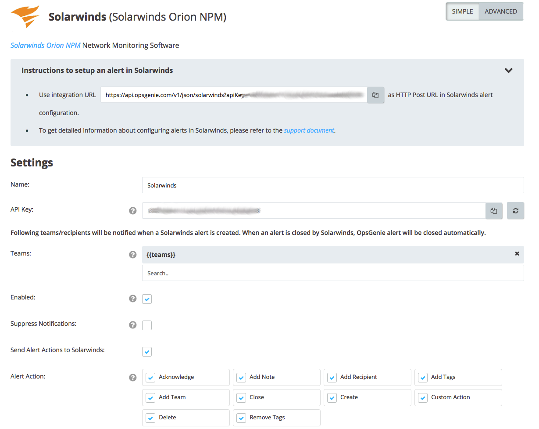Disable the Remove Tags alert action

pyautogui.click(x=241, y=418)
